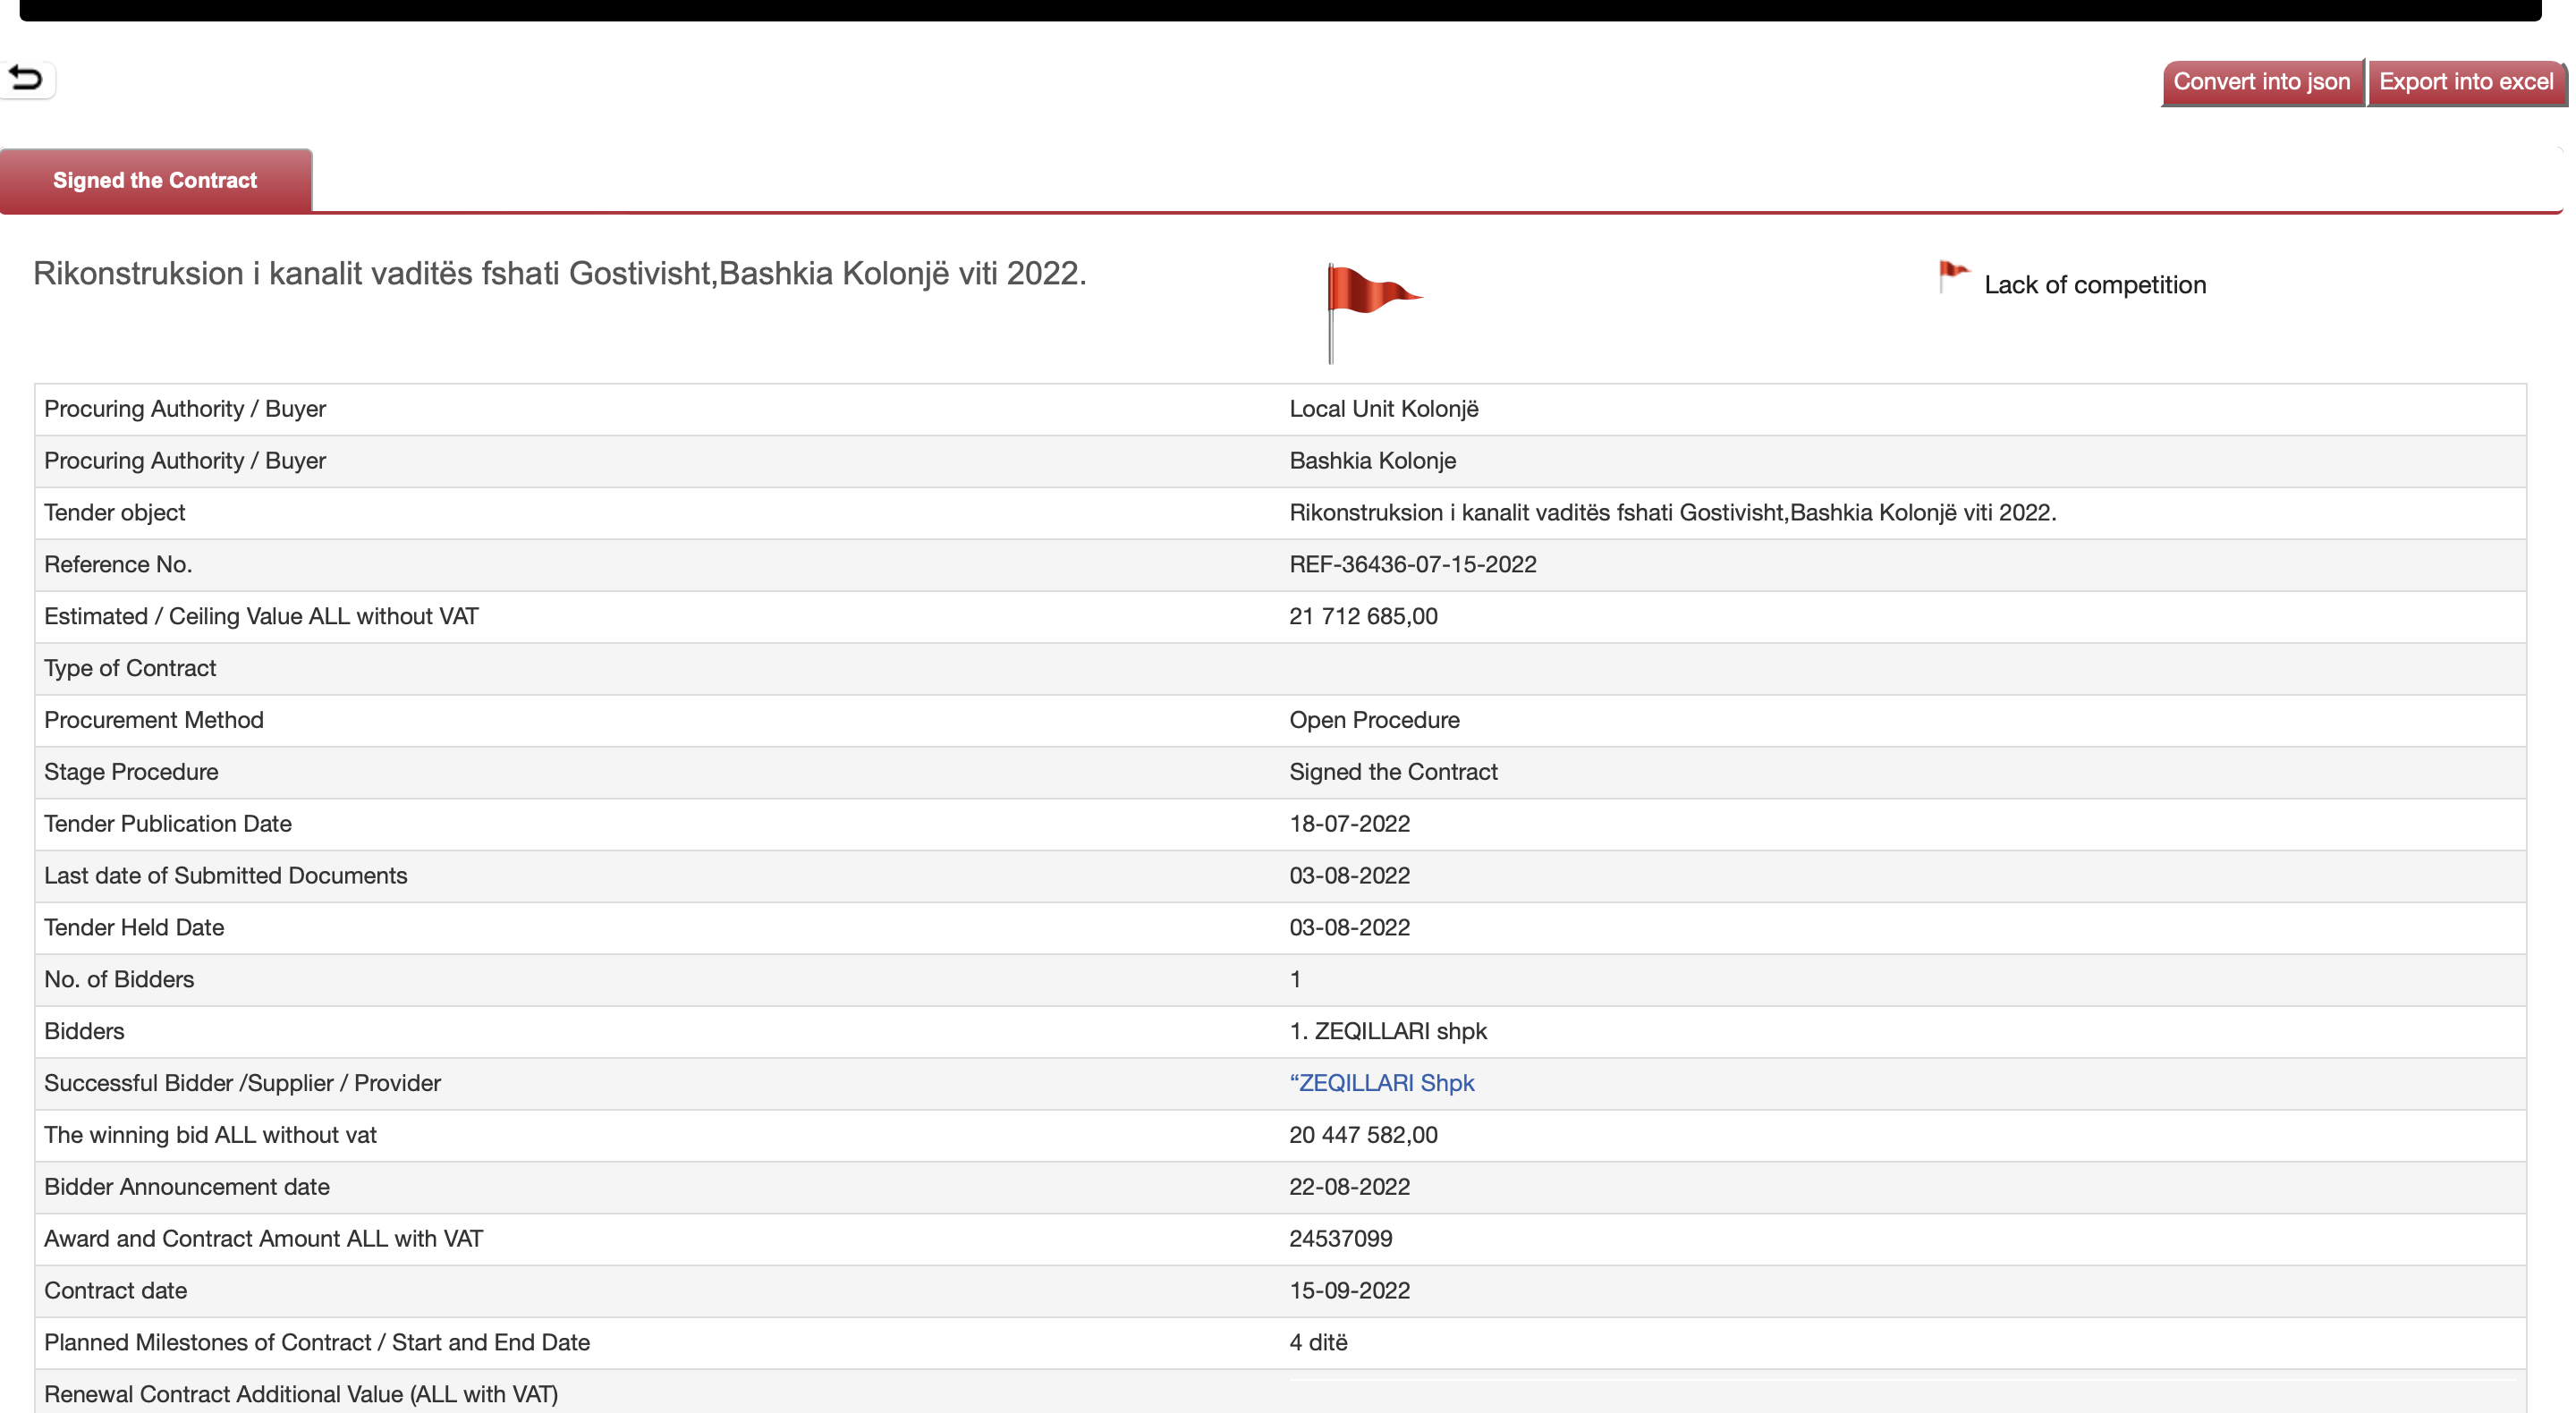Click The winning bid ALL without vat label
The image size is (2576, 1413).
point(210,1135)
